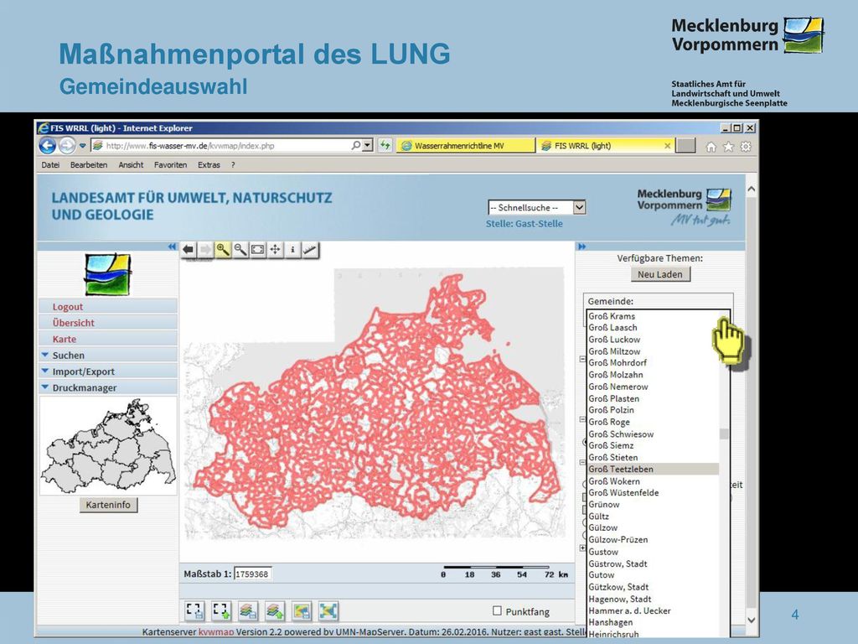Viewport: 858px width, 644px height.
Task: Click the Karteninfo button
Action: (x=108, y=504)
